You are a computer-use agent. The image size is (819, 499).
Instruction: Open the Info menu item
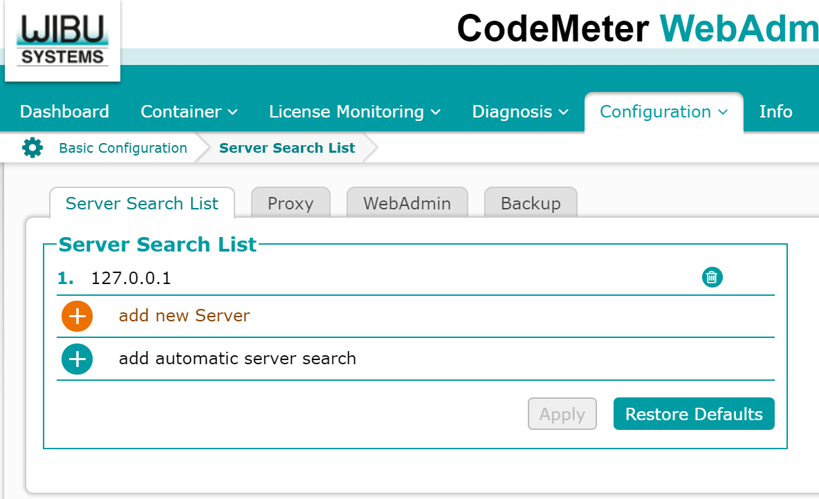coord(775,112)
